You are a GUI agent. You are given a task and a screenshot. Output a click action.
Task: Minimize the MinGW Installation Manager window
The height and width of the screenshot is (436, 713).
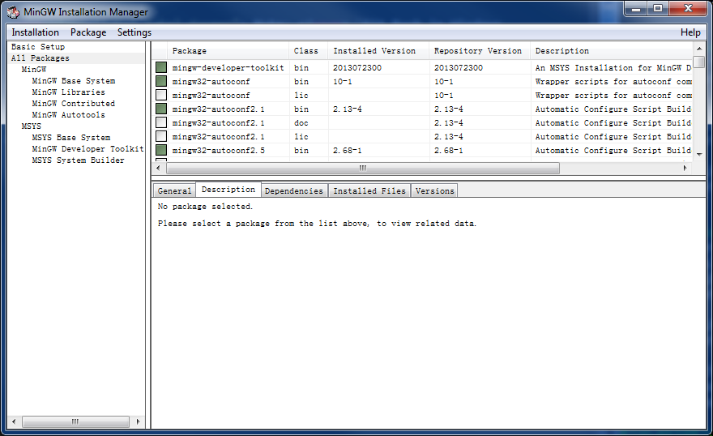point(636,9)
